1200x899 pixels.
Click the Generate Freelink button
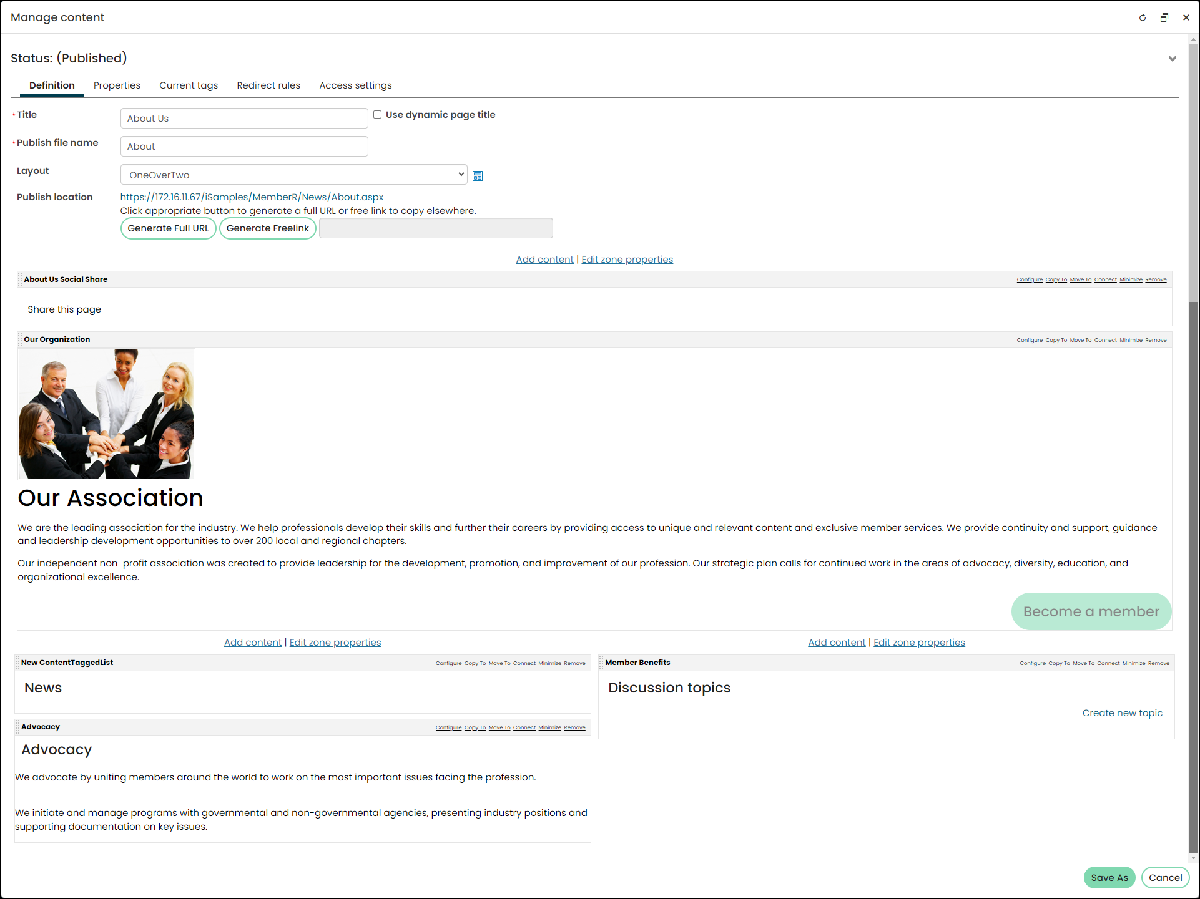click(268, 228)
